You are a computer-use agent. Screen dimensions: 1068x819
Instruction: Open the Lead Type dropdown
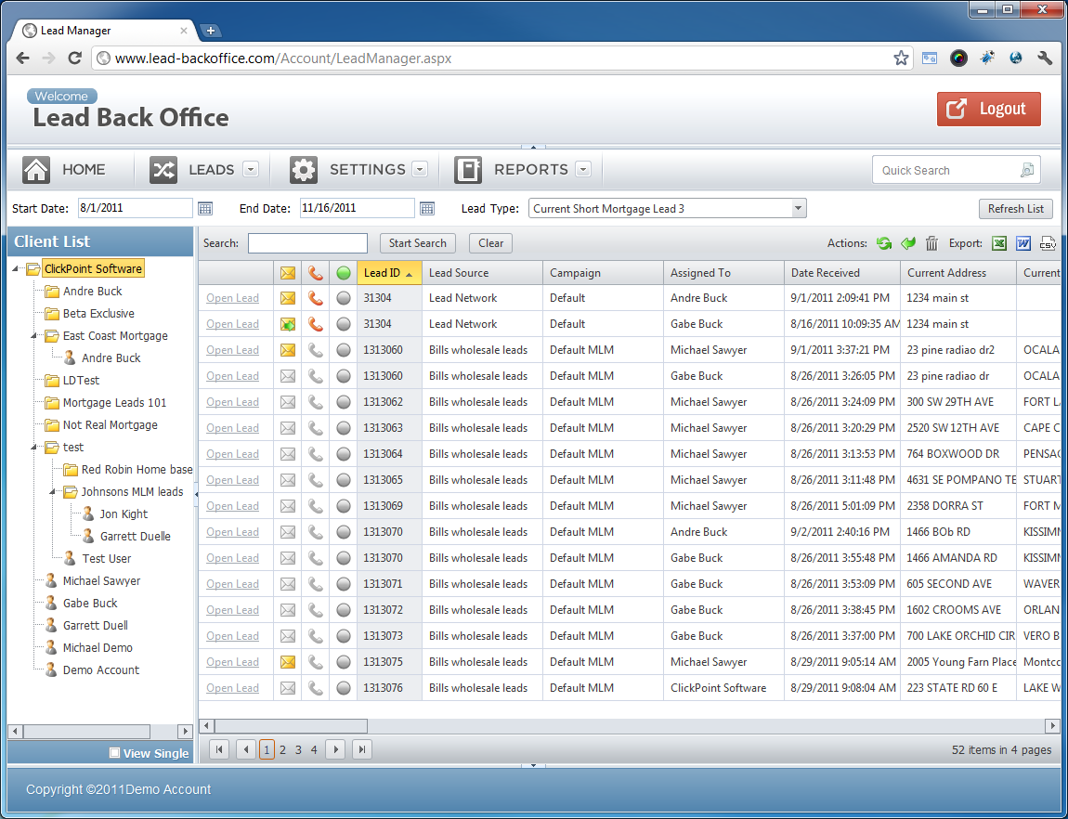pyautogui.click(x=797, y=208)
